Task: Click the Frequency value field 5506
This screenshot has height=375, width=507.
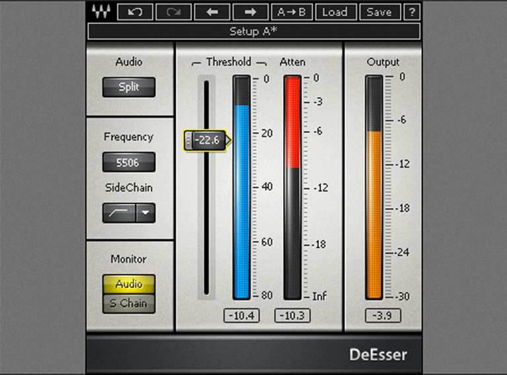Action: click(x=129, y=162)
